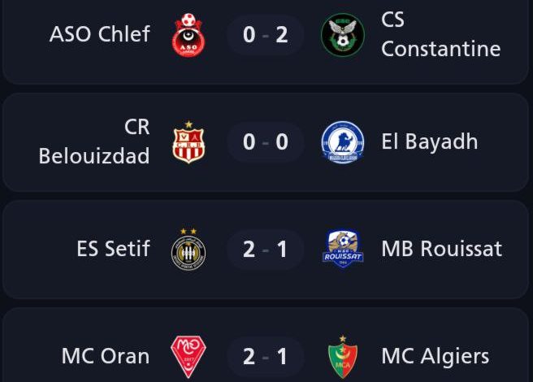The image size is (533, 382).
Task: Click the MC Algiers team name
Action: tap(435, 356)
